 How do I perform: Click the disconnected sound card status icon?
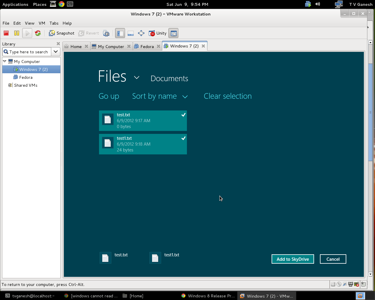pos(357,284)
